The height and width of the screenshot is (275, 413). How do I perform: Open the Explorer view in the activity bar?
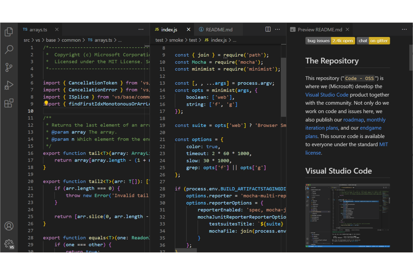point(9,32)
